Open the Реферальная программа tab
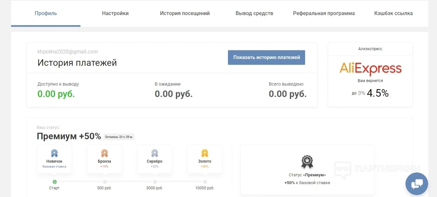This screenshot has height=197, width=437. (324, 13)
